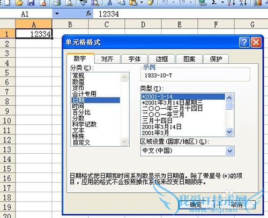Click the formula bar showing 12334
This screenshot has height=218, width=268.
pos(181,14)
